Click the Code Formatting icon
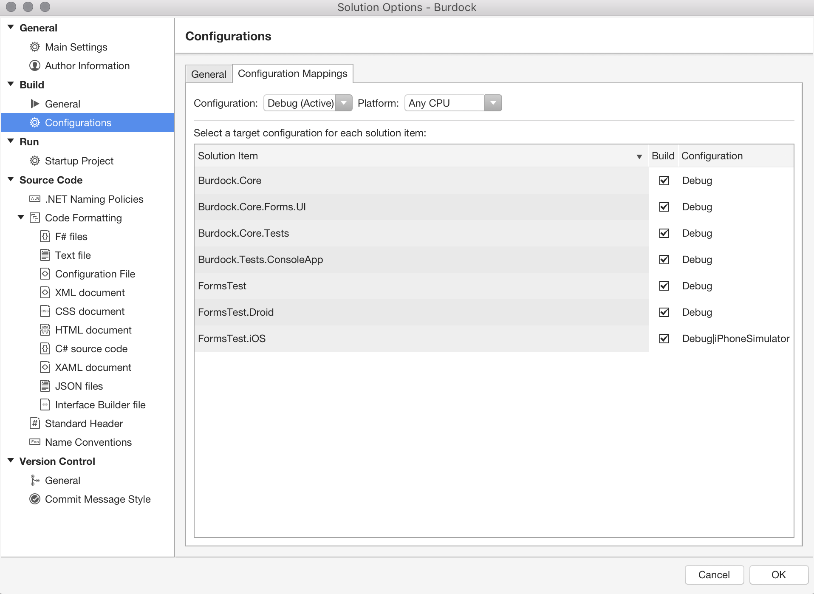The height and width of the screenshot is (594, 814). click(35, 218)
